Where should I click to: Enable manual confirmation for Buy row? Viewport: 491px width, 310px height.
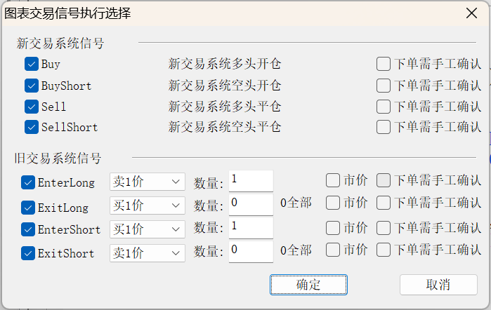[x=383, y=64]
